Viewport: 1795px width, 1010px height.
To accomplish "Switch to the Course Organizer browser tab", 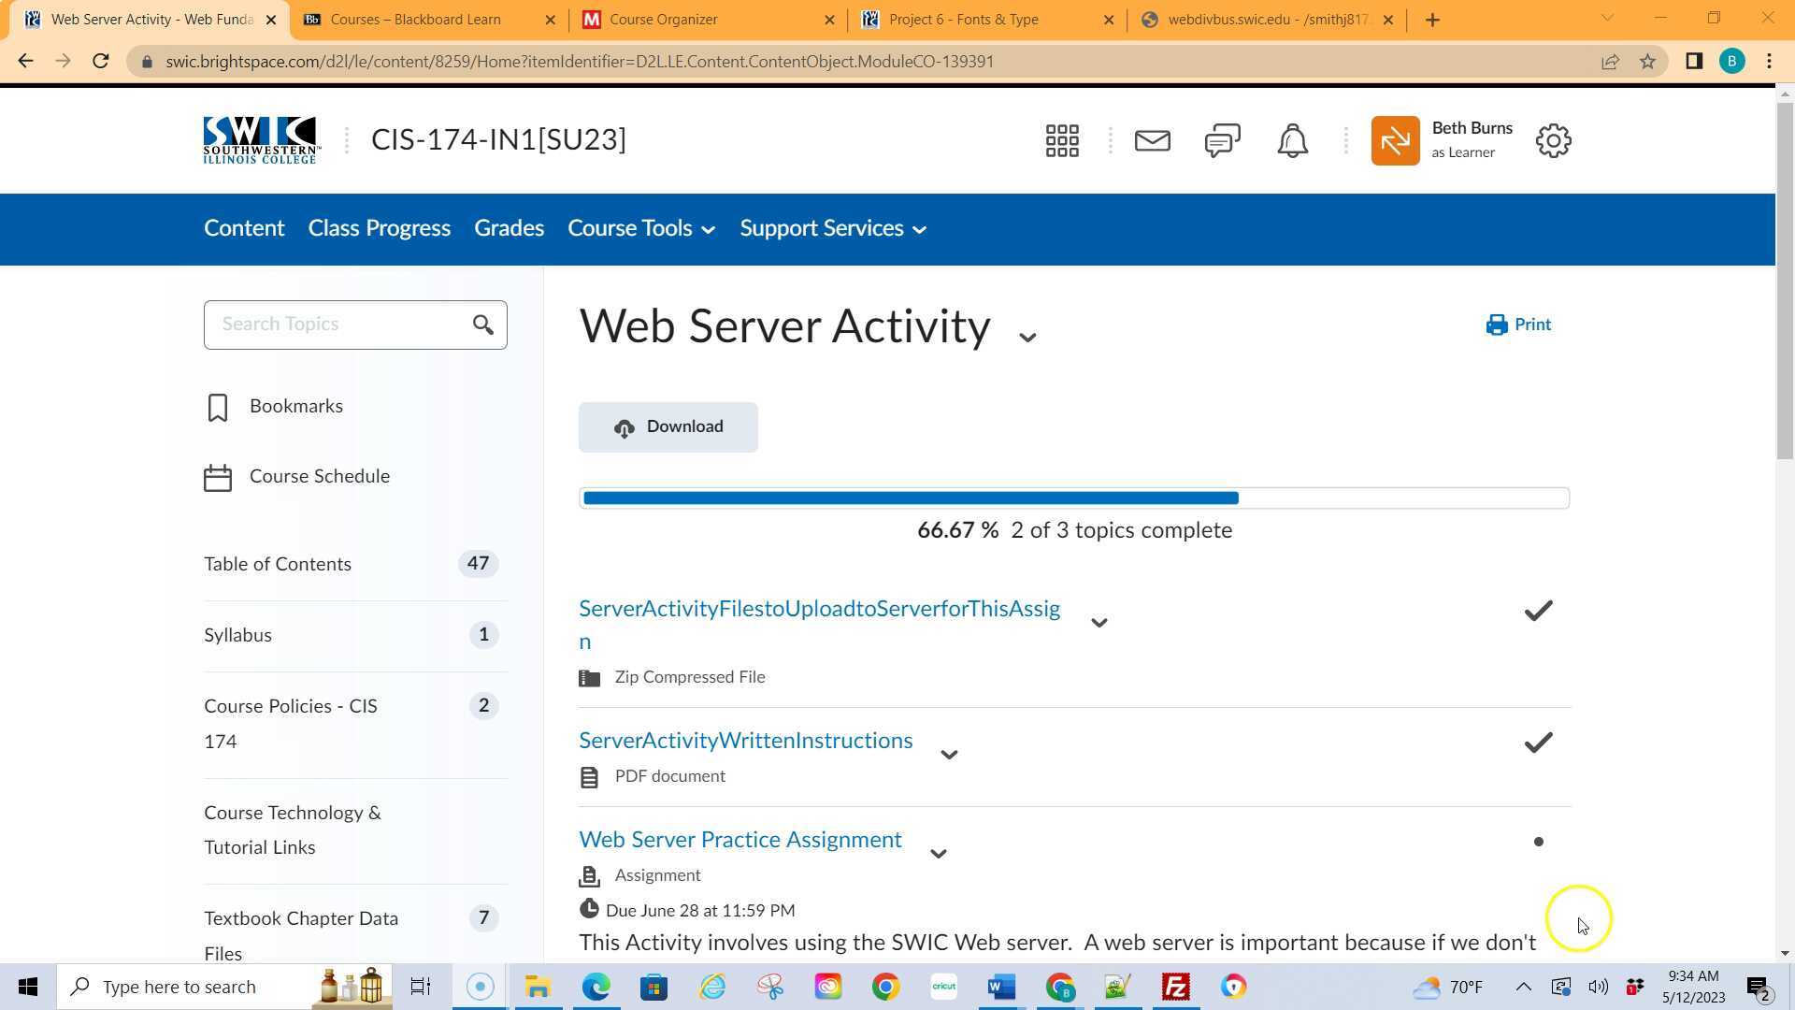I will click(663, 20).
